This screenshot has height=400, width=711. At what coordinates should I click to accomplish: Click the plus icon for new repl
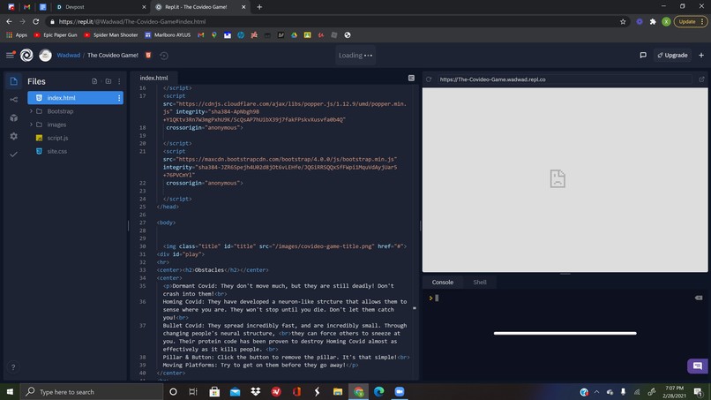coord(701,55)
